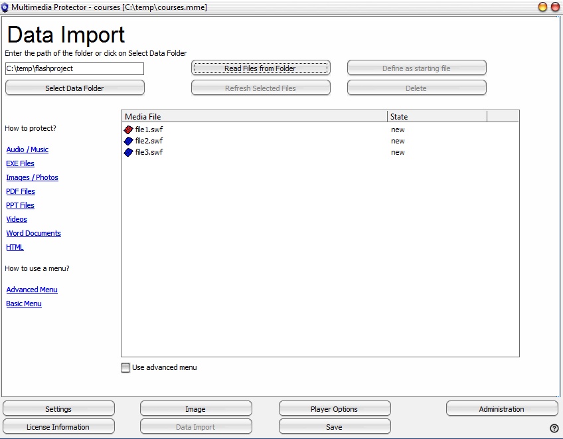563x439 pixels.
Task: Sort list by Media File column header
Action: pos(254,117)
